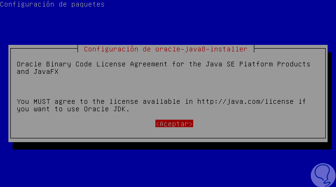Viewport: 336px width, 187px height.
Task: Click the 'Oracle Binary Code License Agreement' line
Action: tap(163, 64)
